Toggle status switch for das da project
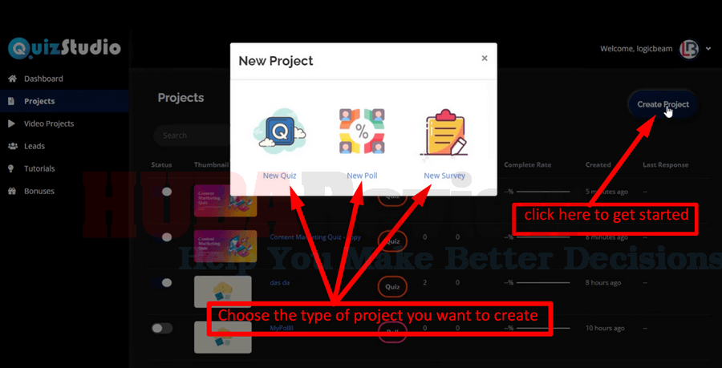The height and width of the screenshot is (368, 722). click(x=162, y=282)
